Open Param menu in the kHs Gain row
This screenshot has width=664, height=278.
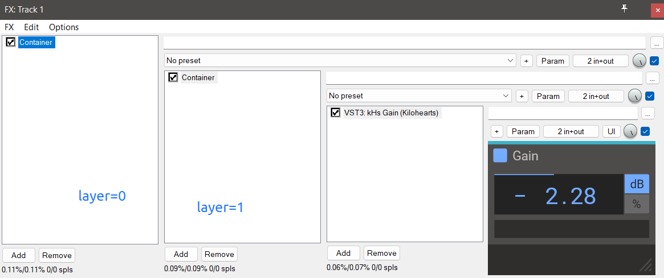(523, 131)
